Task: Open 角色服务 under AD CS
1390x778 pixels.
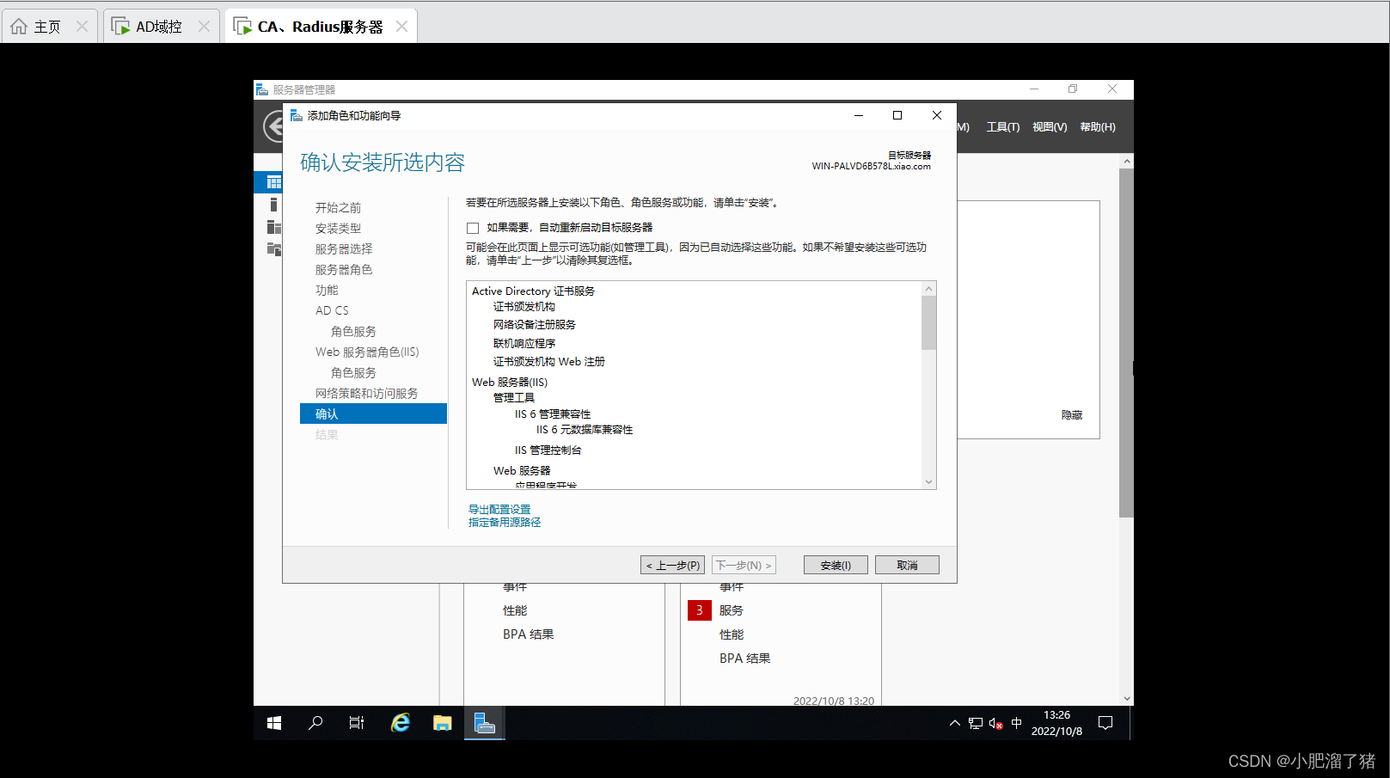Action: pyautogui.click(x=353, y=332)
